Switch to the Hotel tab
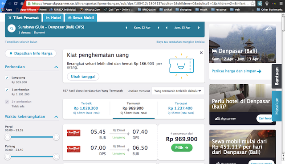 pyautogui.click(x=53, y=18)
